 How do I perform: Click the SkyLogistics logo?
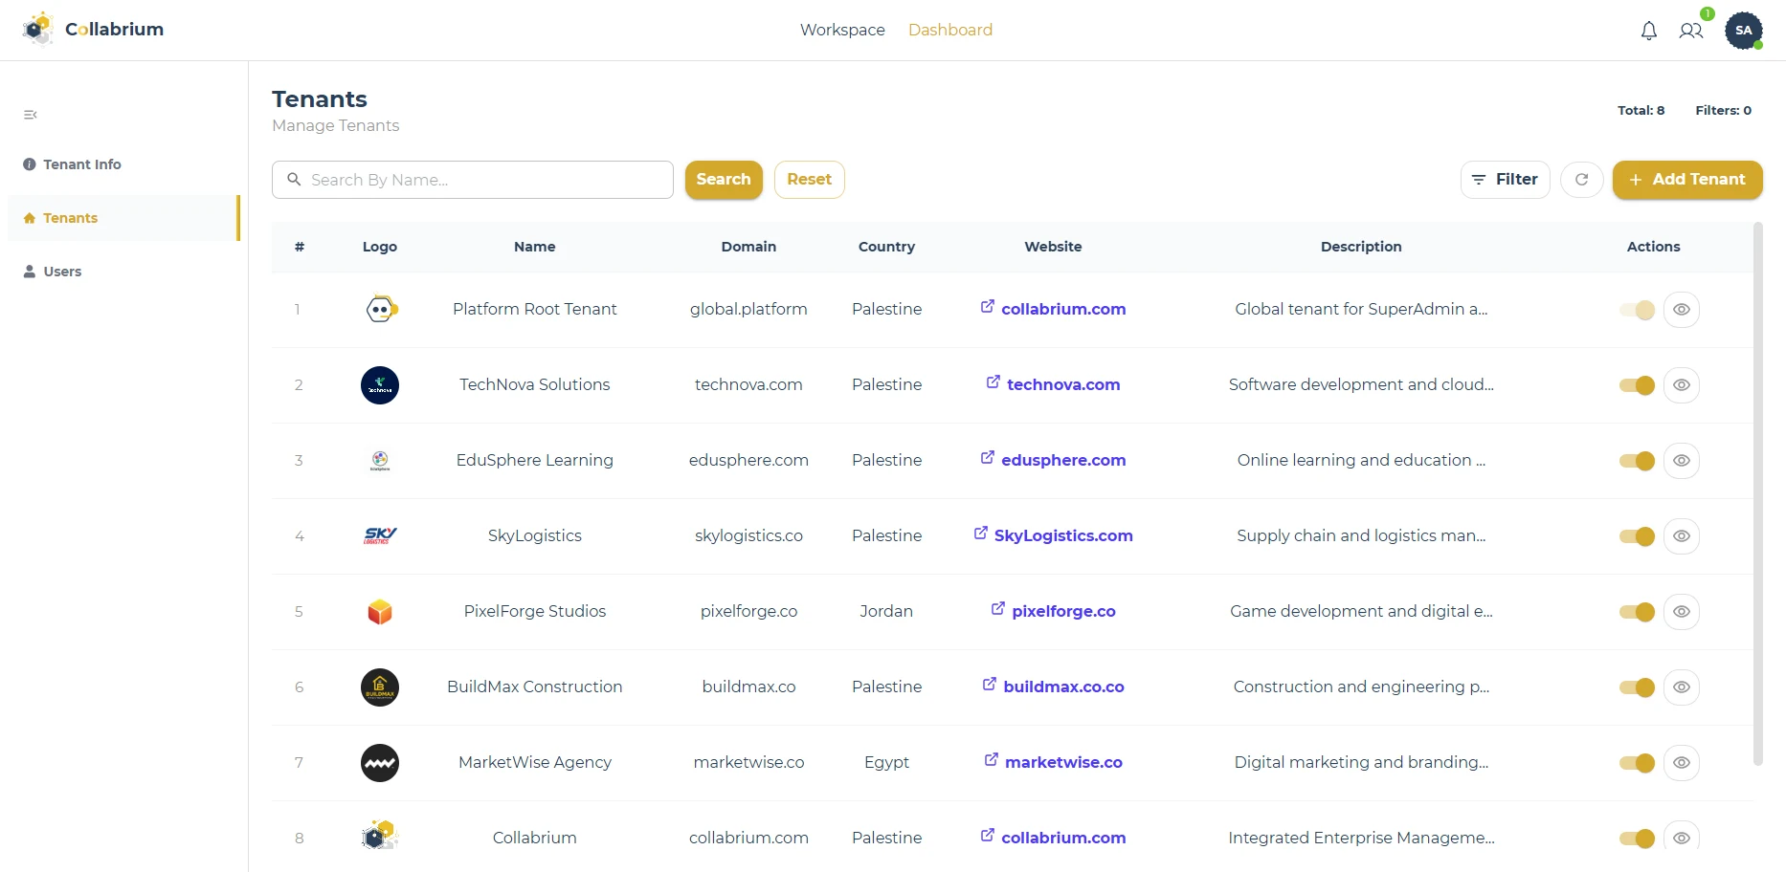coord(380,536)
